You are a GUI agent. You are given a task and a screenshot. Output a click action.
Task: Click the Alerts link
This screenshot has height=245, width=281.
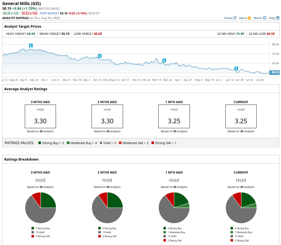point(243,18)
